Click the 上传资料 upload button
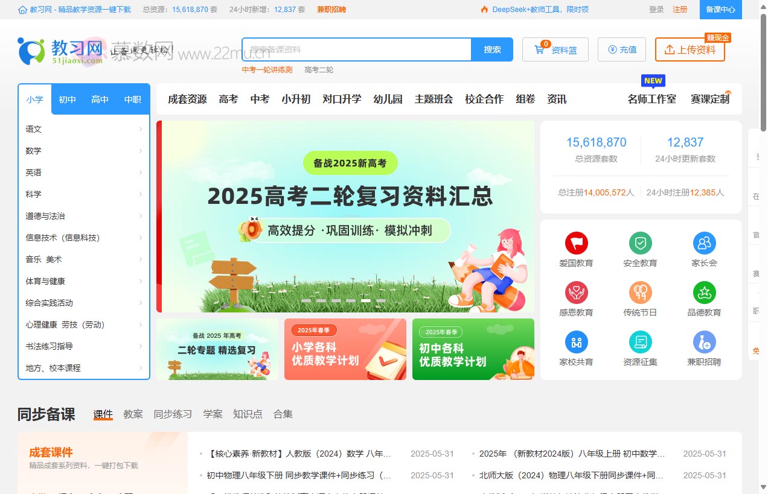 [690, 51]
